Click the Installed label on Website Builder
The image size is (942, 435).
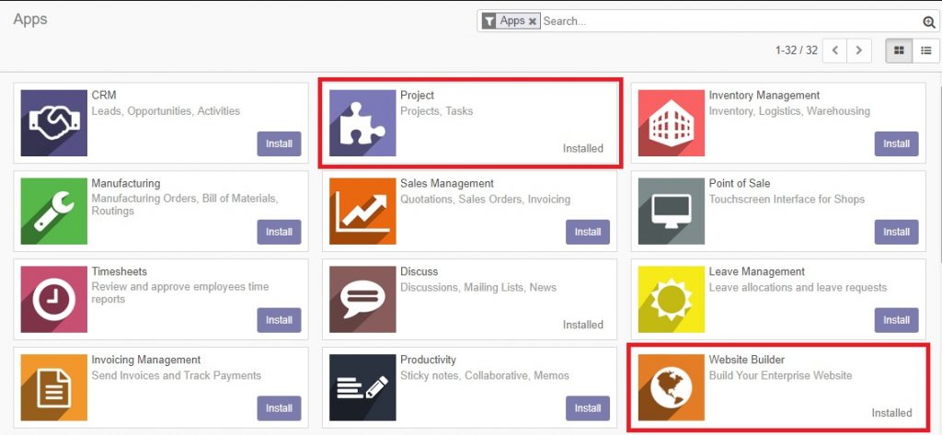891,413
